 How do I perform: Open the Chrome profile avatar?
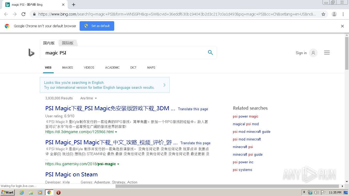[334, 14]
